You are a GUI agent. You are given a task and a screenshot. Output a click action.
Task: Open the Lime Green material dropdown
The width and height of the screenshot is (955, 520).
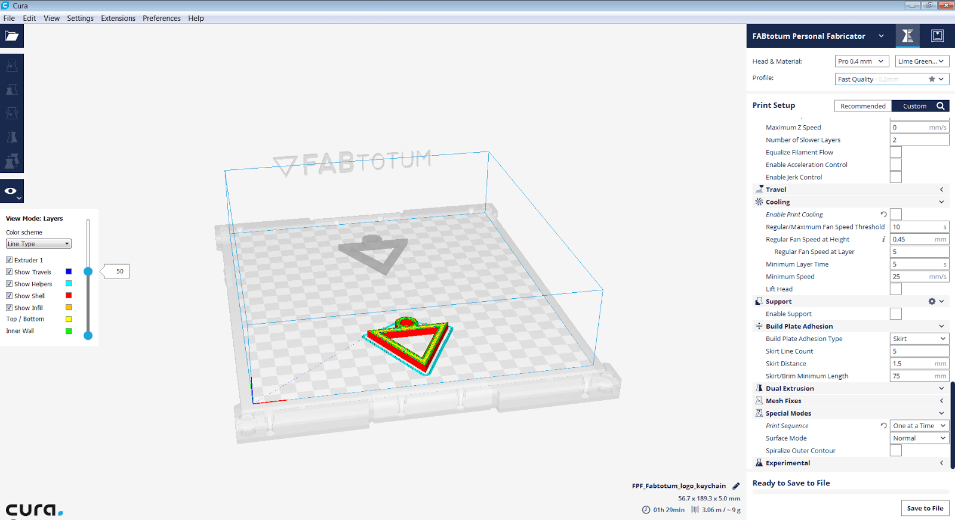click(x=922, y=61)
